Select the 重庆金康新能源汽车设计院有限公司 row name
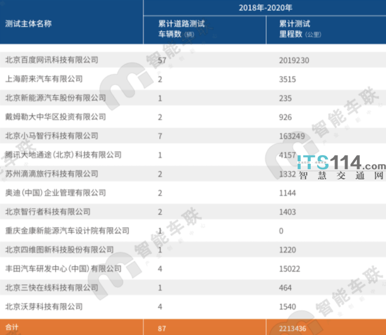This screenshot has height=335, width=386. tap(67, 230)
